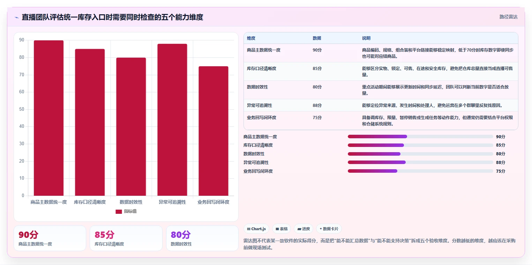532x265 pixels.
Task: Click the 数据时效性 bar in chart
Action: [131, 127]
